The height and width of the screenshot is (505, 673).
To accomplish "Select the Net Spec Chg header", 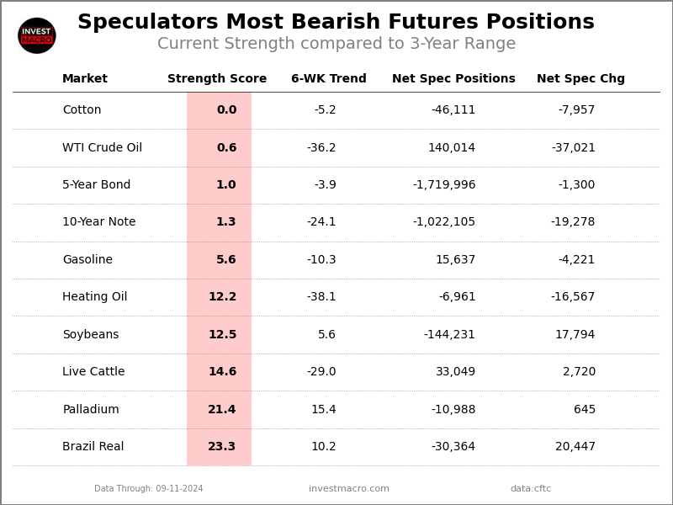I will point(580,79).
